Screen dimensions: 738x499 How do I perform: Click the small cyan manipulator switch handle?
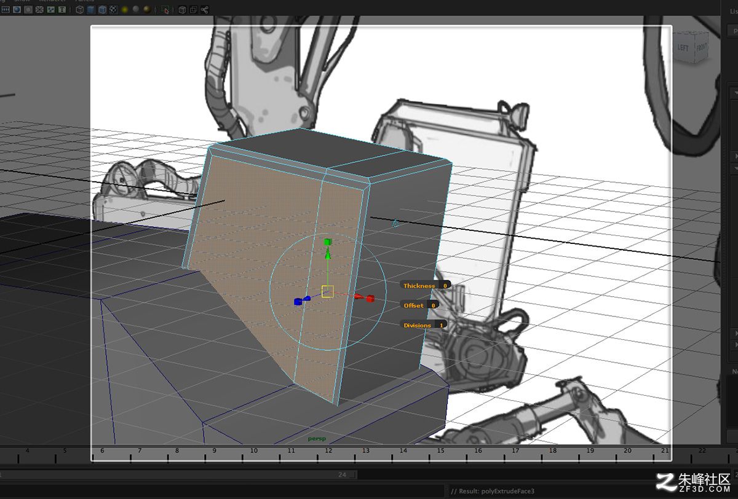[x=395, y=223]
